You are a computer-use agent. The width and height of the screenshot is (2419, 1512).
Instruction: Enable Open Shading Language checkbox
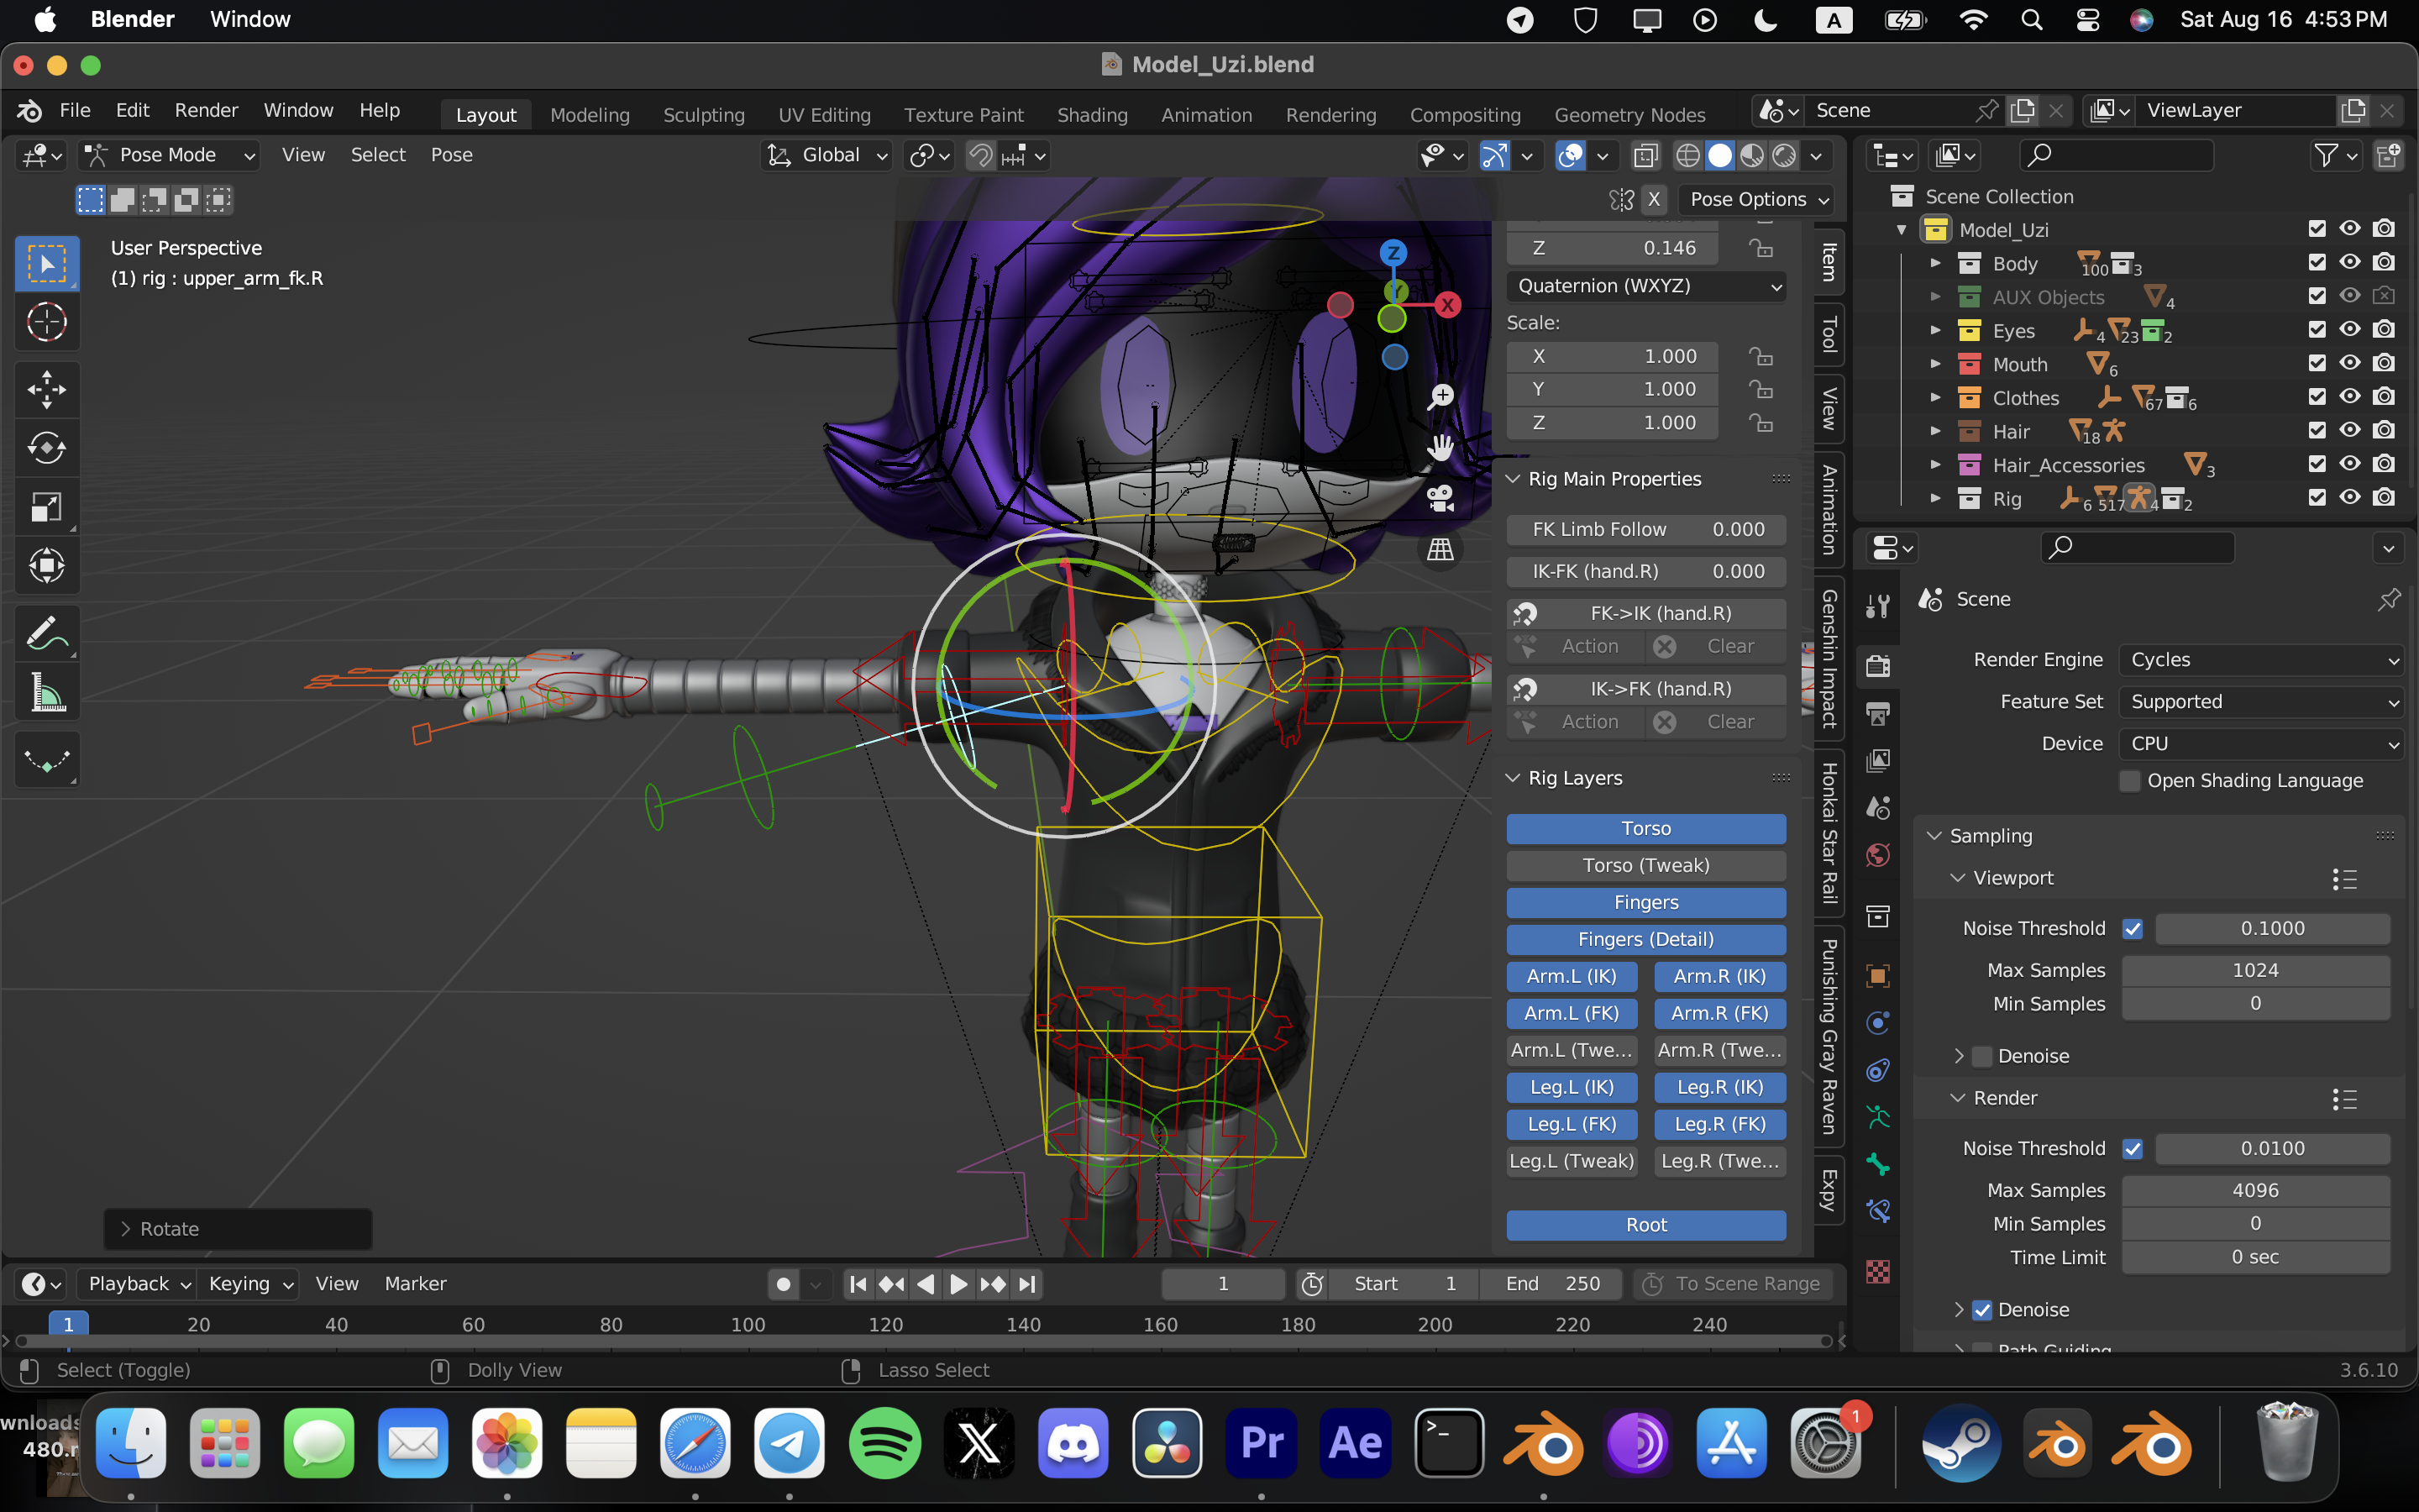[2130, 781]
